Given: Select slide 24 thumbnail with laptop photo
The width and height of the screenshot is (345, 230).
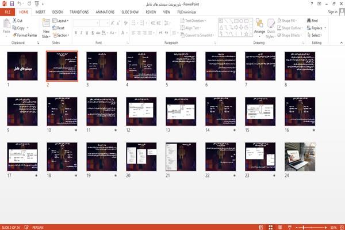Looking at the screenshot, I should tap(300, 157).
